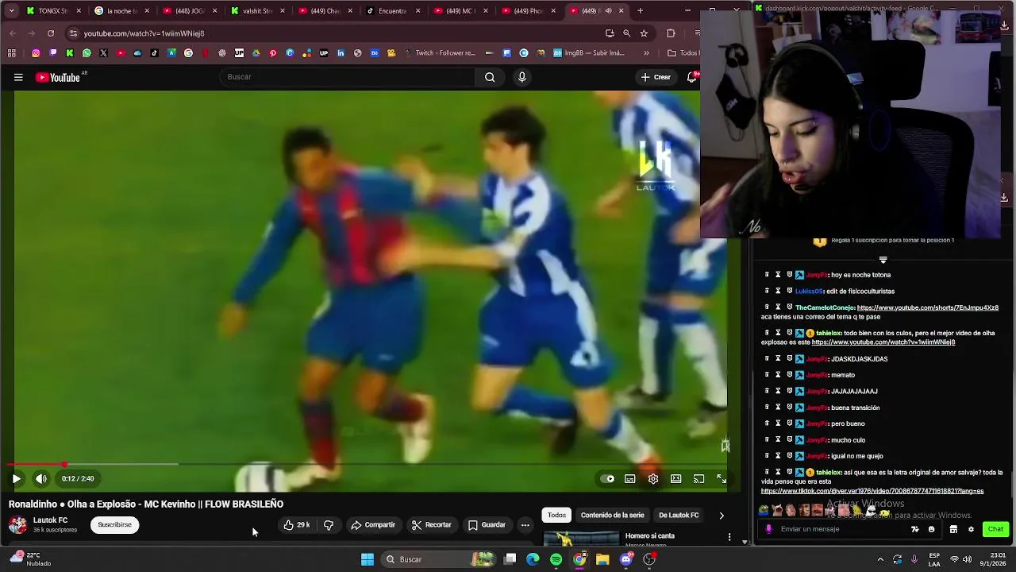Show hidden bookmarks chevron
The image size is (1016, 572).
(x=646, y=53)
